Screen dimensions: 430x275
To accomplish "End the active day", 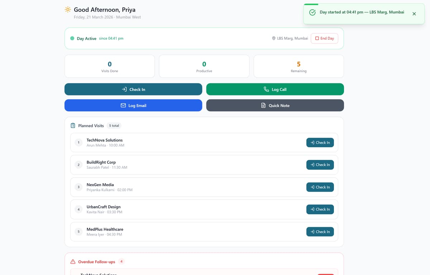I will coord(324,38).
